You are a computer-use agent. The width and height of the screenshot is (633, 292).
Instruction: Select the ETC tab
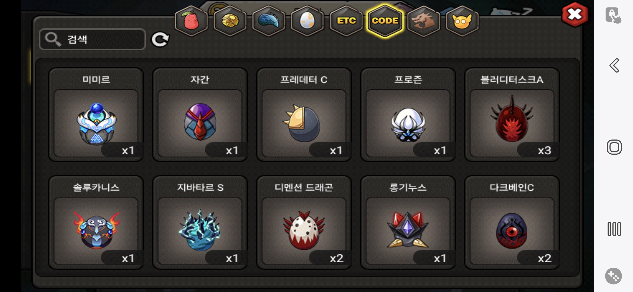point(346,21)
